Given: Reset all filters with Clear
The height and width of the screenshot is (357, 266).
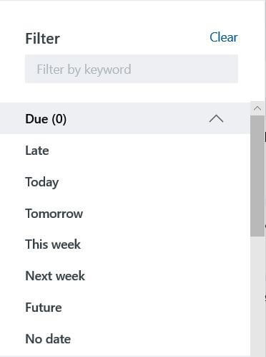Looking at the screenshot, I should click(224, 37).
